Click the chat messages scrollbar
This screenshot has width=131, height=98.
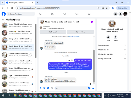(94, 66)
